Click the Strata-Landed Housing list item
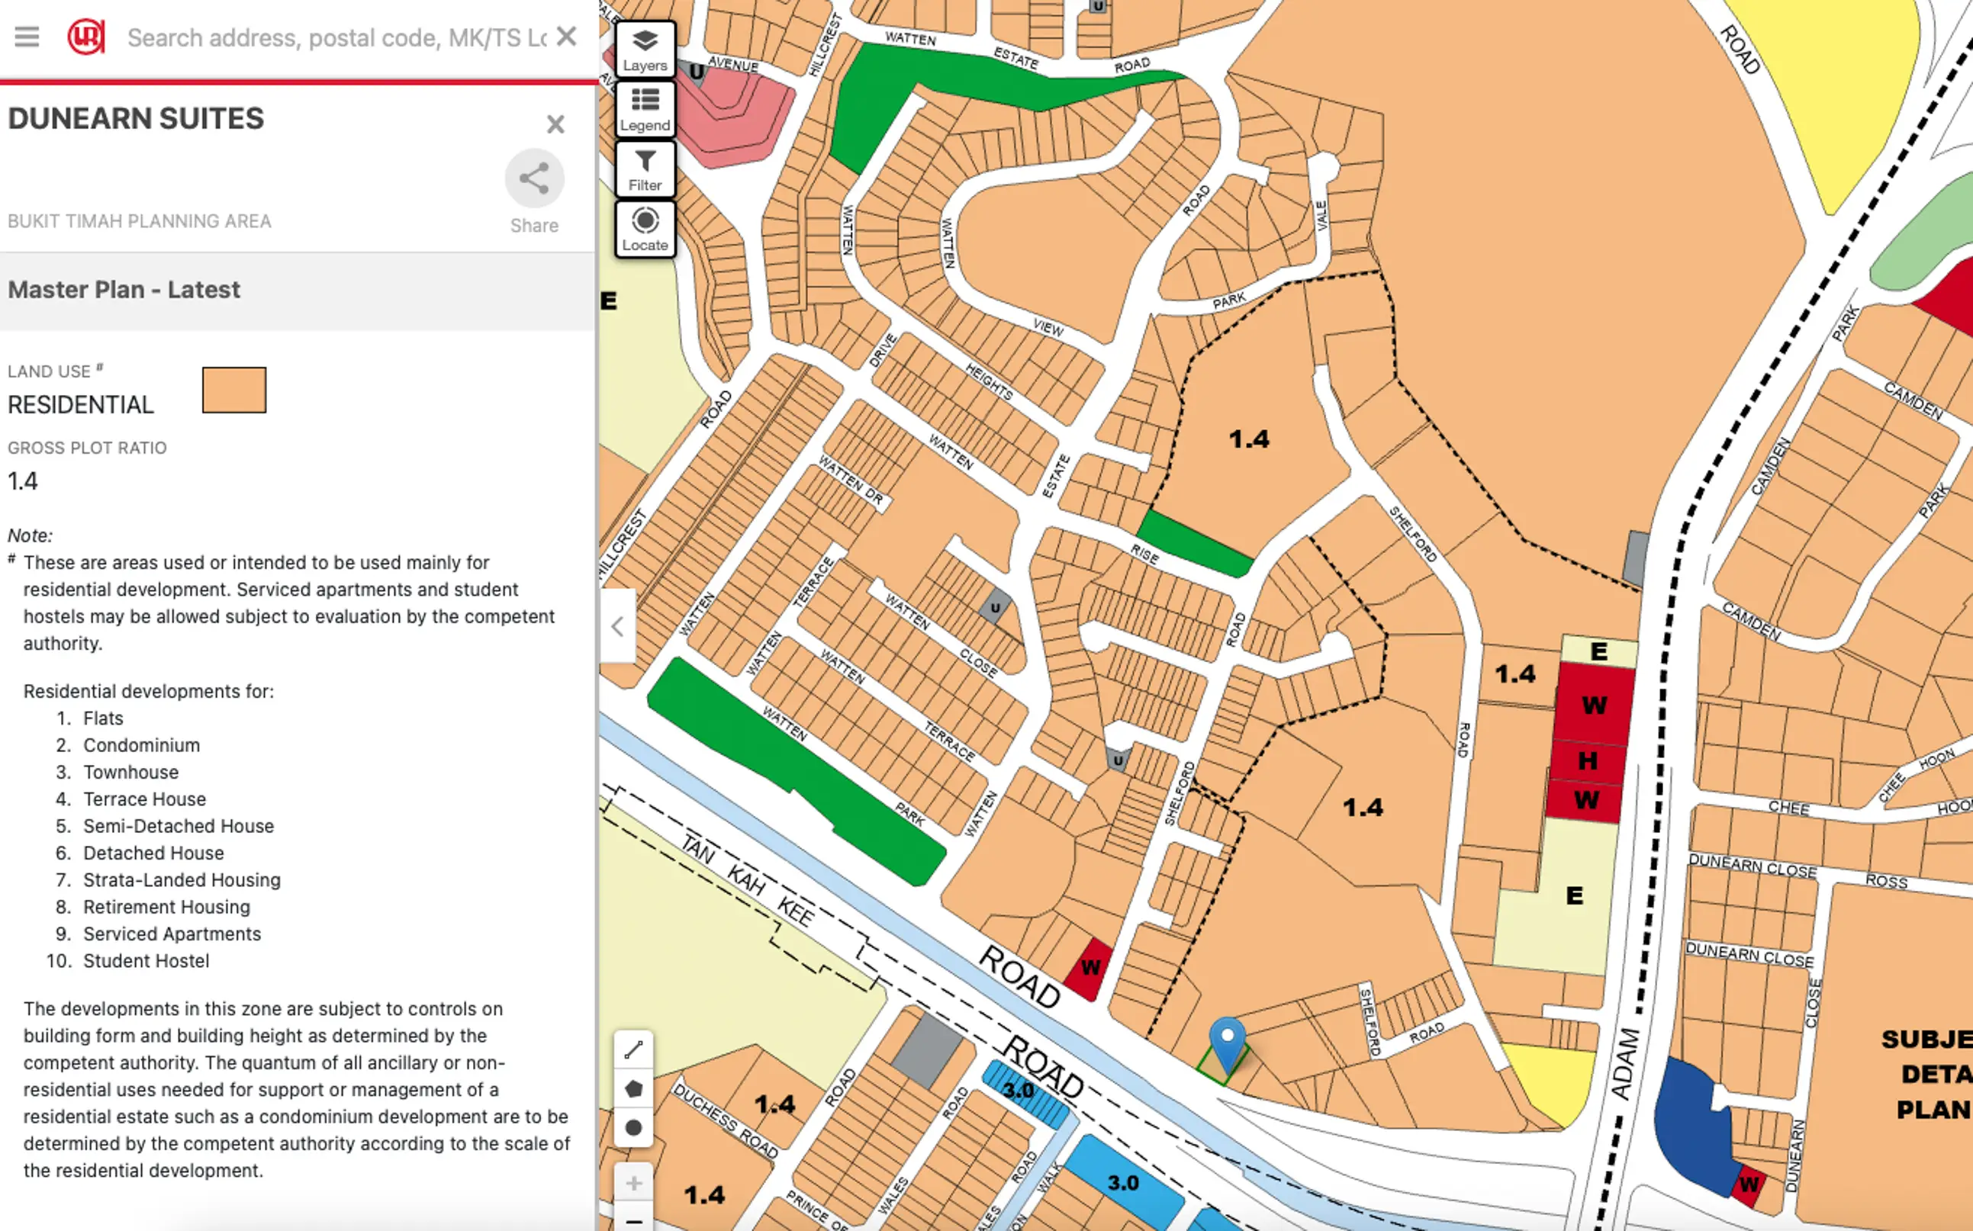1973x1231 pixels. [x=182, y=880]
